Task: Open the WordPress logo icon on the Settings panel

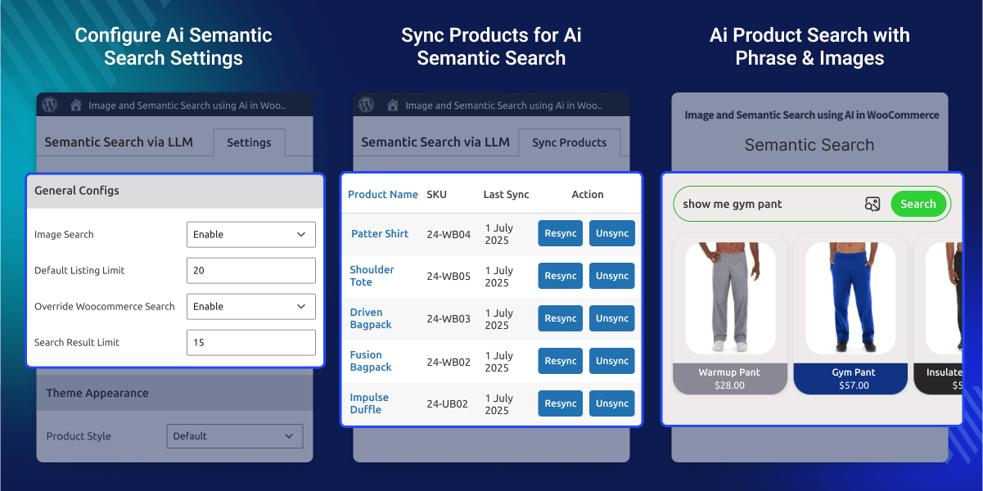Action: (x=49, y=104)
